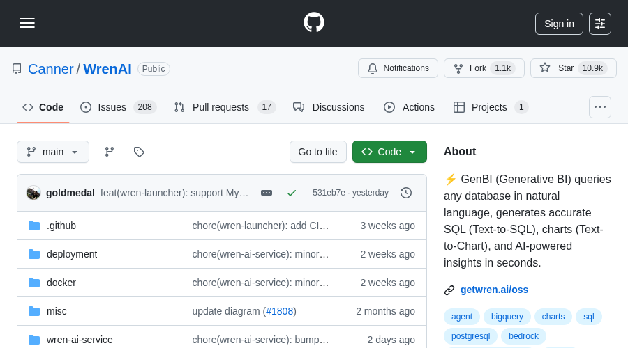Open the goldmedal author link
Screen dimensions: 628x348
point(70,193)
